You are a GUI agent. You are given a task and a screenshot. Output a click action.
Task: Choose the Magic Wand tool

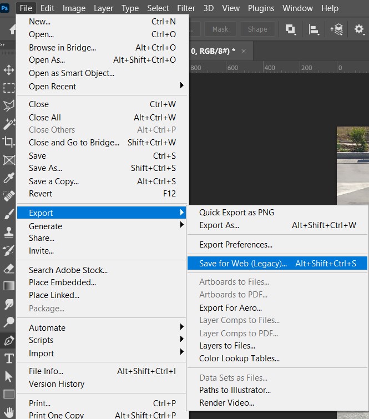(x=8, y=123)
